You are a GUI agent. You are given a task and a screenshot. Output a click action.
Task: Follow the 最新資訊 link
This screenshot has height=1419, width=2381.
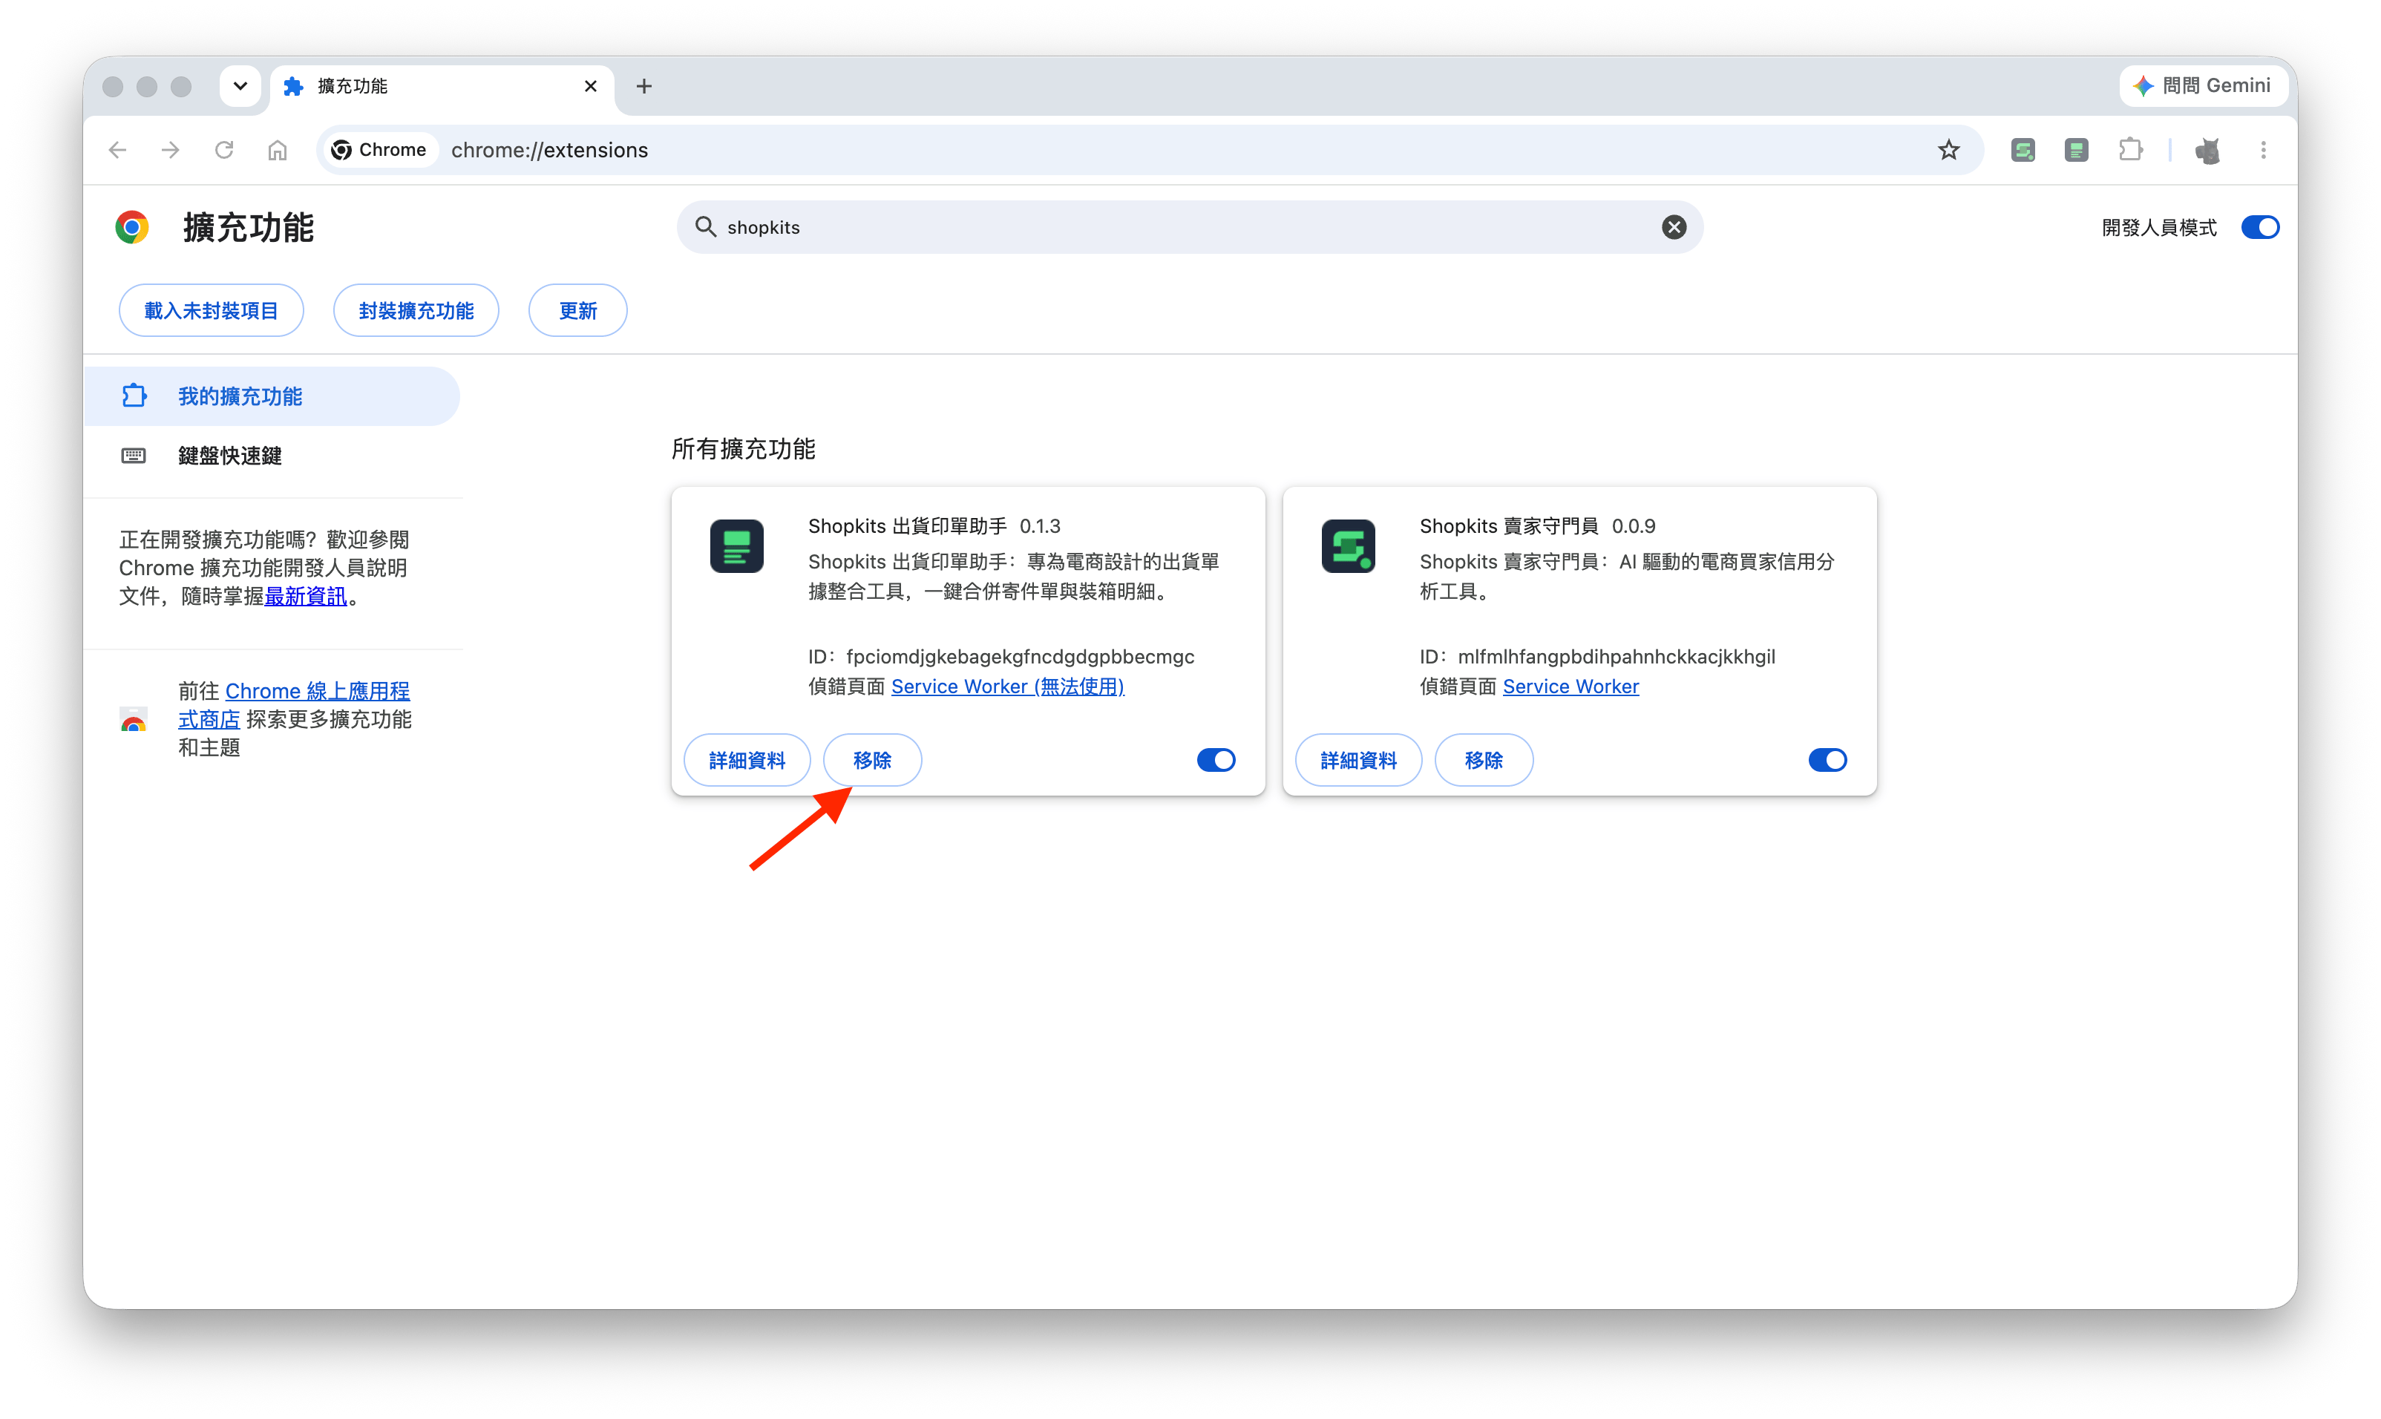[x=305, y=597]
